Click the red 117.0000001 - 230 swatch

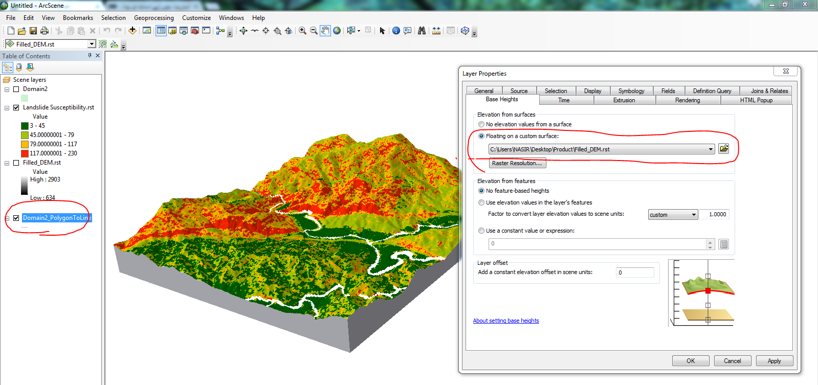tap(25, 153)
